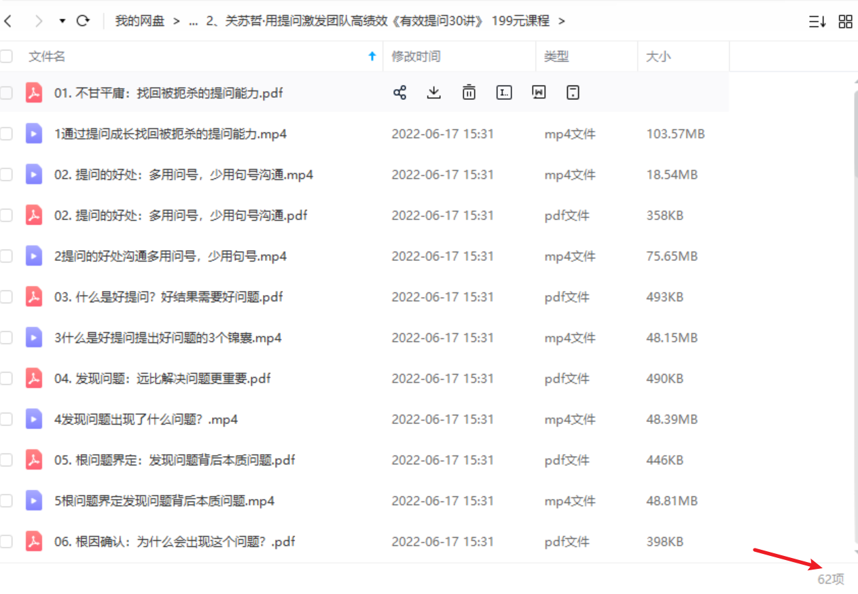This screenshot has width=858, height=594.
Task: Toggle the blue filename sort arrow
Action: point(372,56)
